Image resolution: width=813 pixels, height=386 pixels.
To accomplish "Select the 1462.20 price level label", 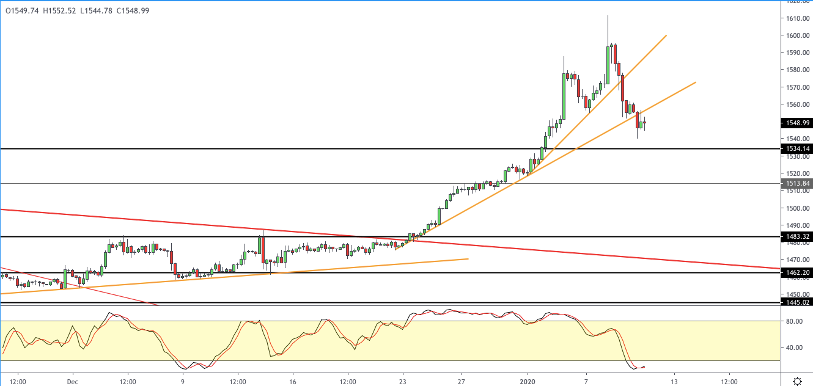I will (797, 272).
